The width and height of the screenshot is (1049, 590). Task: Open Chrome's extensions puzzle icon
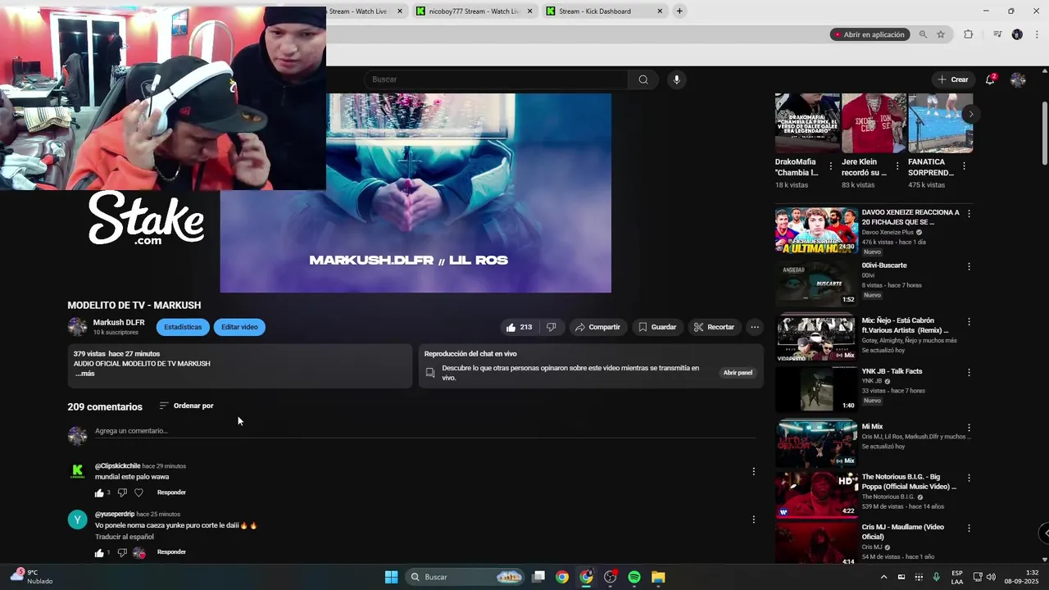pos(969,34)
